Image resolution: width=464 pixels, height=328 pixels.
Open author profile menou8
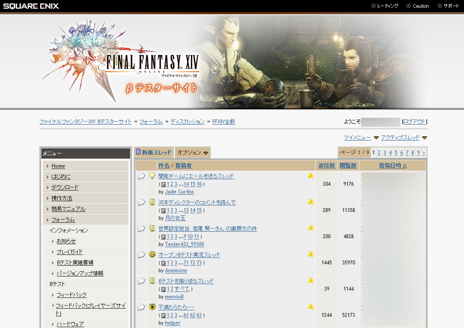click(x=174, y=297)
